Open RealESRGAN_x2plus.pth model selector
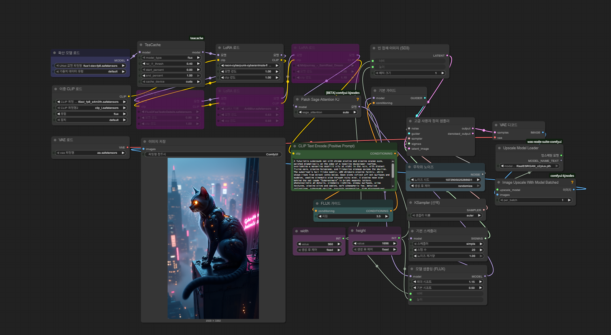The image size is (611, 335). tap(529, 166)
